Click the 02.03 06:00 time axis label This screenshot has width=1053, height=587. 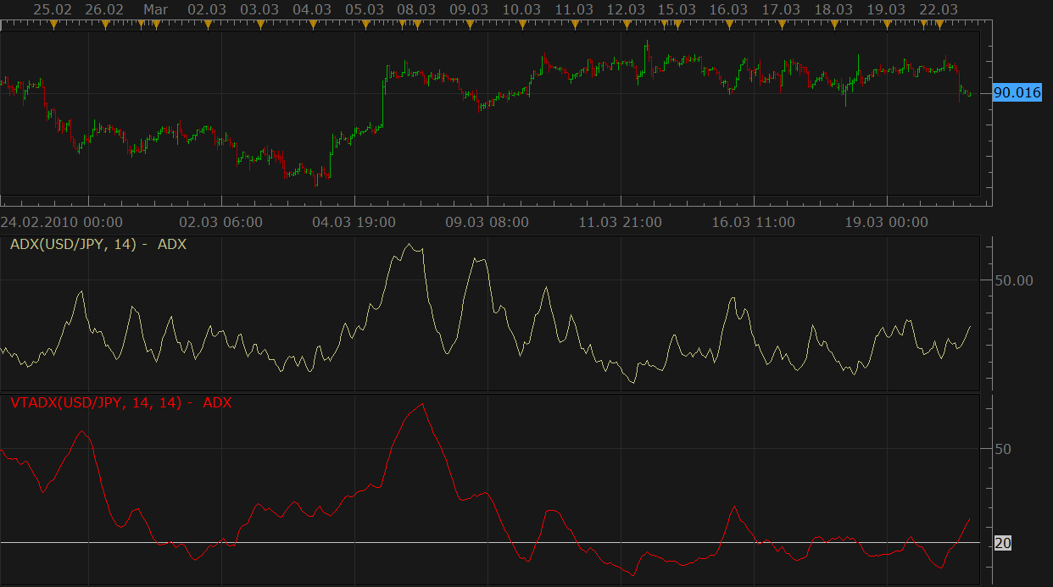pos(221,222)
